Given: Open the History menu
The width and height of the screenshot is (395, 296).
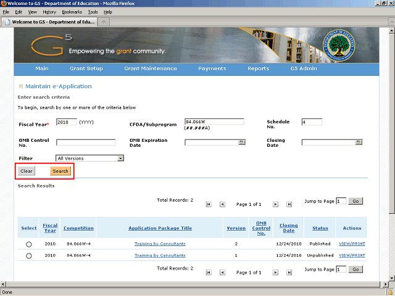Looking at the screenshot, I should [x=49, y=12].
